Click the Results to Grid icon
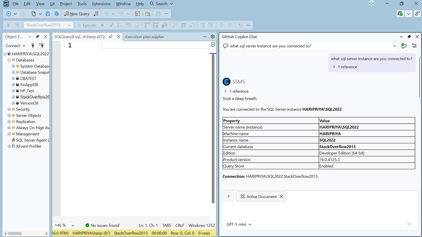The image size is (422, 237). point(183,25)
